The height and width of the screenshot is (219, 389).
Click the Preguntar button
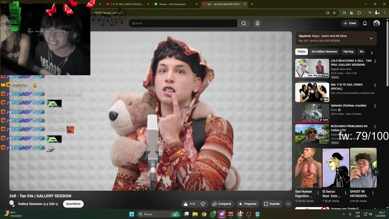click(x=248, y=204)
